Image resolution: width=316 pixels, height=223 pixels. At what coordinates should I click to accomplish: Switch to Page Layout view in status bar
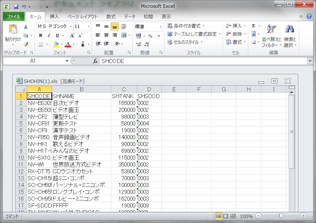(226, 216)
